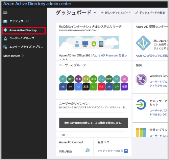Open the hamburger menu in the sidebar
The width and height of the screenshot is (169, 160).
[x=5, y=12]
